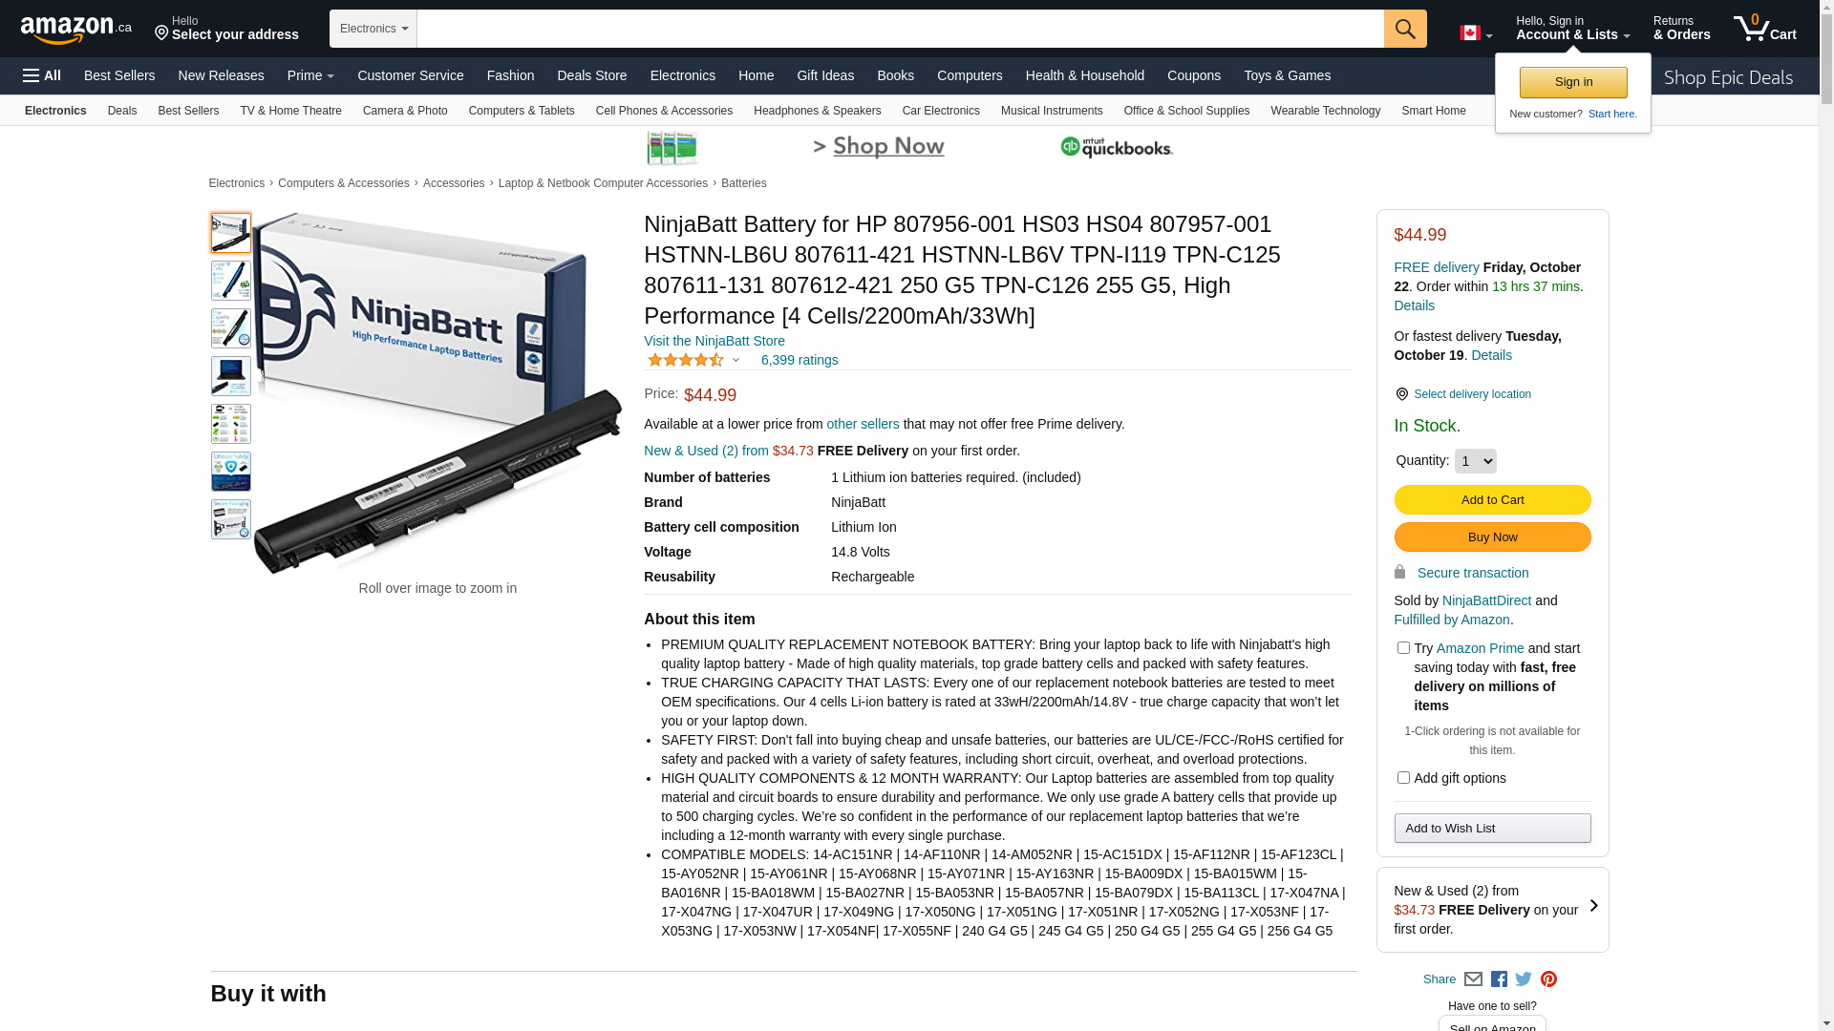1834x1031 pixels.
Task: Check the Try Amazon Prime checkbox
Action: click(1403, 648)
